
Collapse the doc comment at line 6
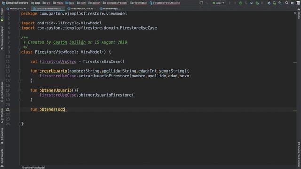point(20,38)
